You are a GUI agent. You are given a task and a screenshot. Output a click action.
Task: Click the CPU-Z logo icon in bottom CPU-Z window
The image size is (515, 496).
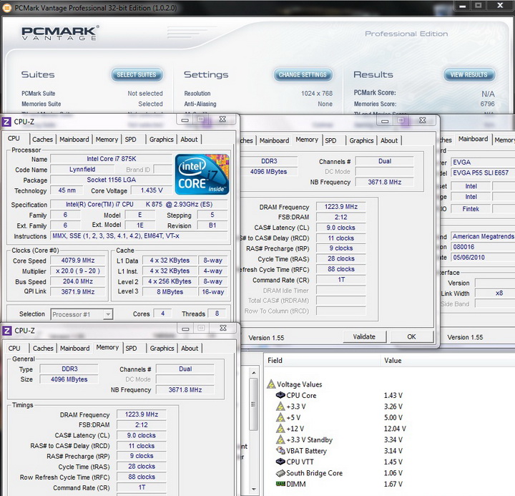coord(6,331)
